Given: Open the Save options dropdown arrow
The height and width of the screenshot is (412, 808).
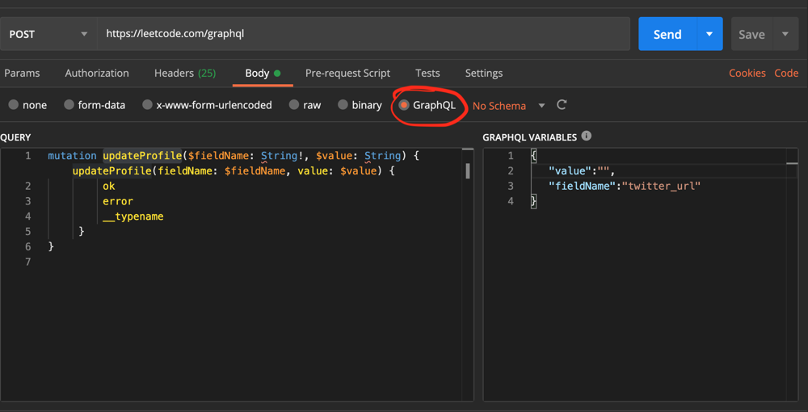Looking at the screenshot, I should click(785, 34).
